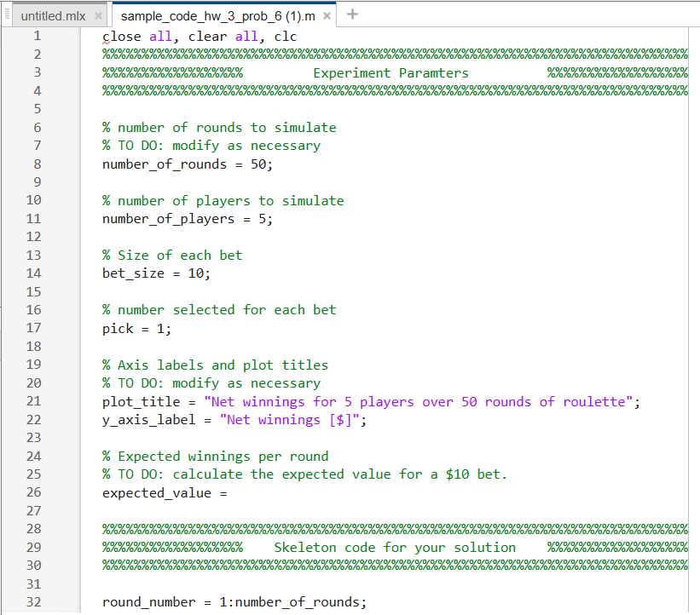Click the '% TO DO: modify as necessary' comment on line 20

pos(211,383)
